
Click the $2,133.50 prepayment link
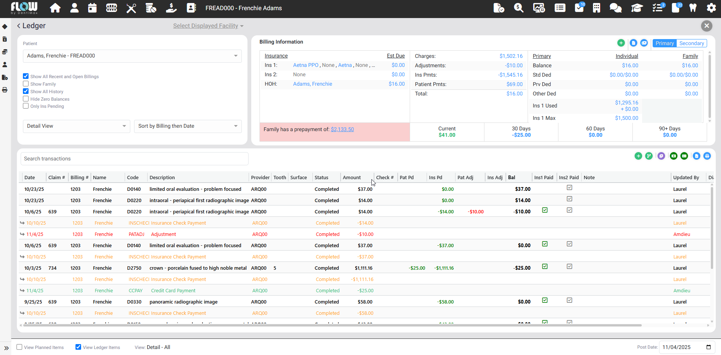[342, 129]
